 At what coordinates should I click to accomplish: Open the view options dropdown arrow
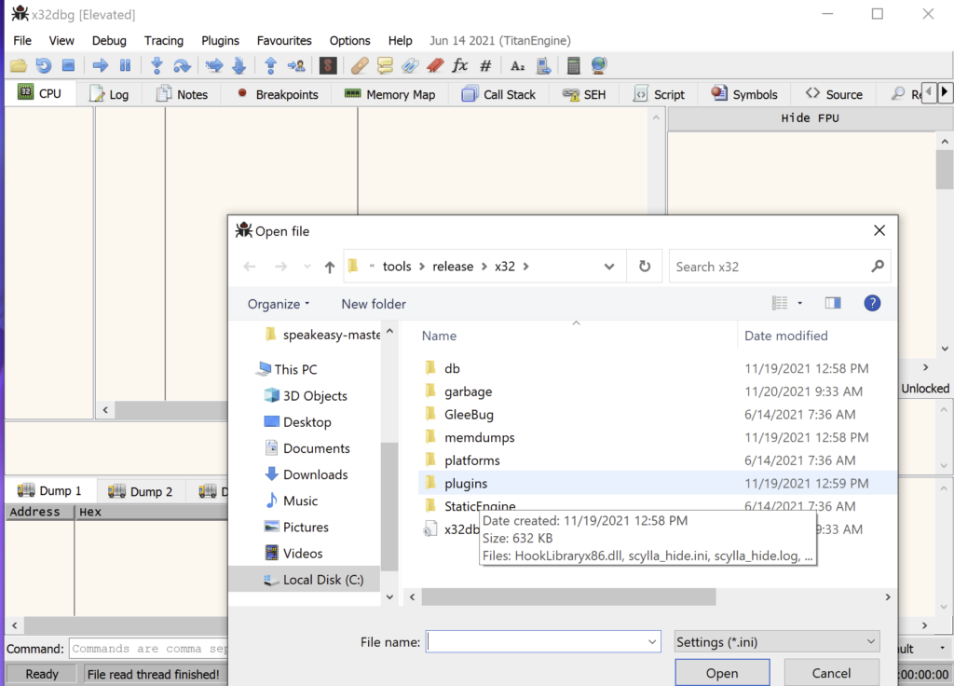(800, 303)
